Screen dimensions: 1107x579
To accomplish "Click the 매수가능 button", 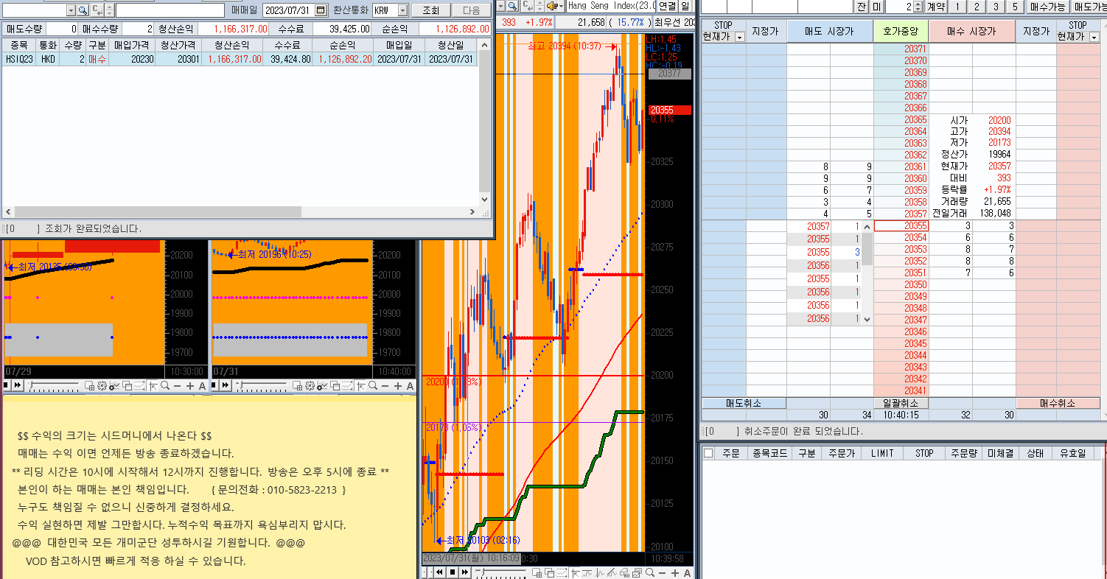I will (1047, 7).
